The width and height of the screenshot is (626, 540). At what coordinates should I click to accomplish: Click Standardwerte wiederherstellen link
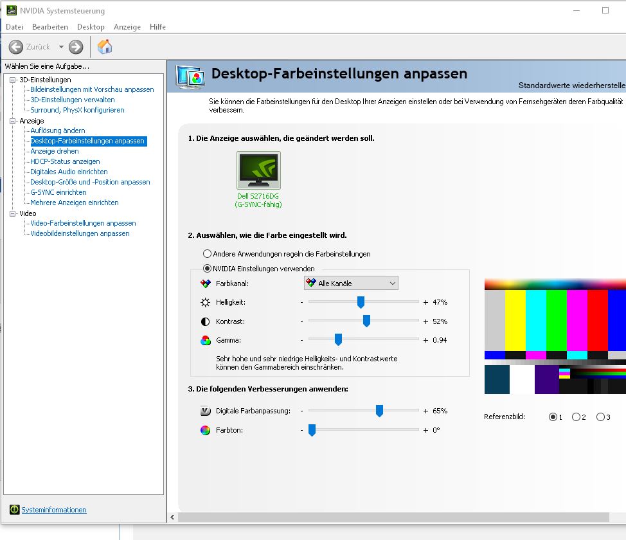point(572,85)
